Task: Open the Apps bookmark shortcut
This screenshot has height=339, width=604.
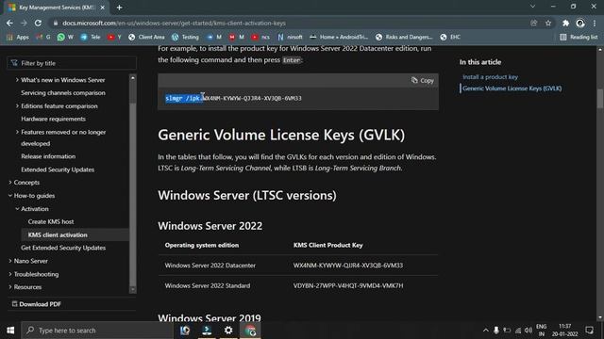Action: (18, 37)
